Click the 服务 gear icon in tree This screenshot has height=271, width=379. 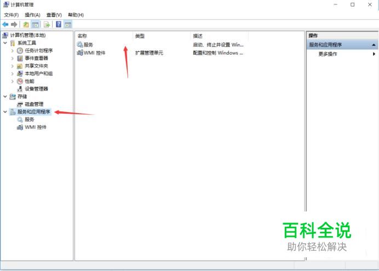[20, 120]
